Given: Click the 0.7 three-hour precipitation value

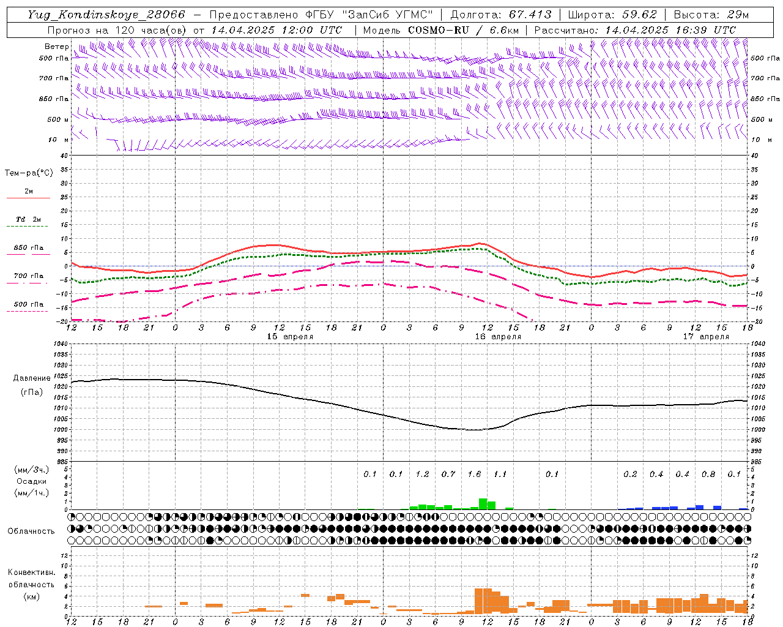Looking at the screenshot, I should pos(448,475).
